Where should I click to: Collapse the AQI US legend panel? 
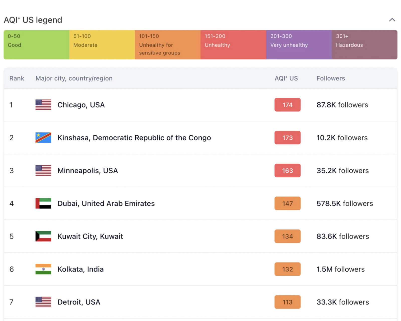[392, 20]
